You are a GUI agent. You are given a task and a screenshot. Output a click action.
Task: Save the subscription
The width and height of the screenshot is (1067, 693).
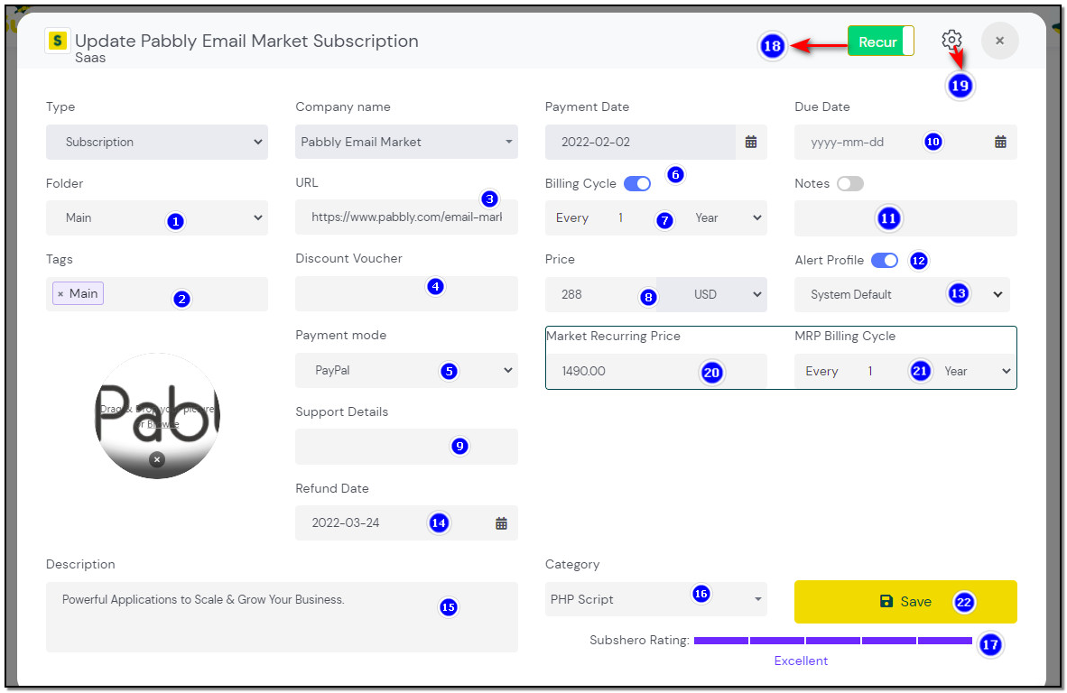(905, 602)
